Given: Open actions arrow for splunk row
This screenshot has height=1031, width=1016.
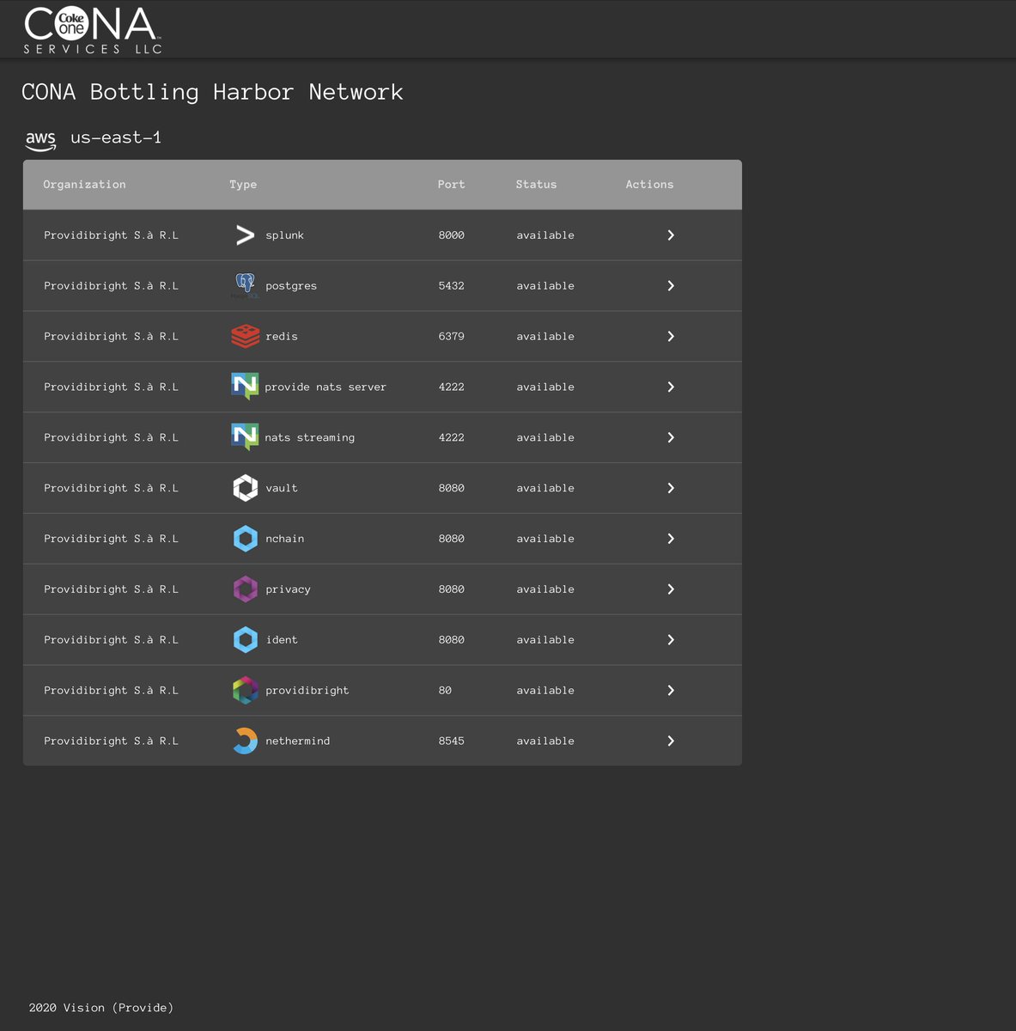Looking at the screenshot, I should point(671,235).
